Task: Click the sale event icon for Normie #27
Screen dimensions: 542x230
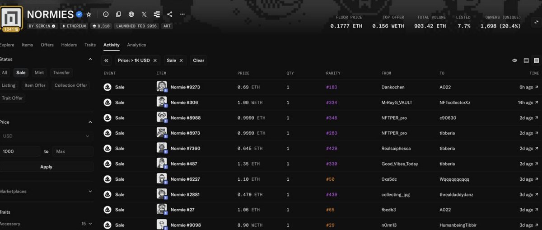Action: tap(107, 210)
